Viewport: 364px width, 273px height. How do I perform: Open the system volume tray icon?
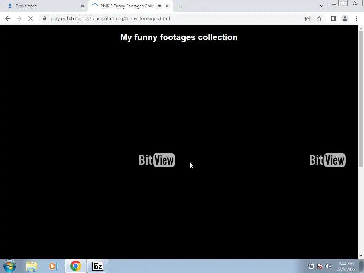point(328,266)
